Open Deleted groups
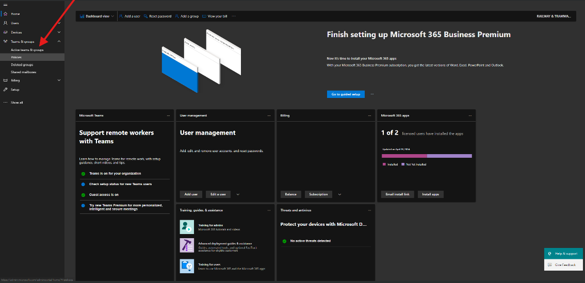Image resolution: width=585 pixels, height=283 pixels. tap(22, 64)
